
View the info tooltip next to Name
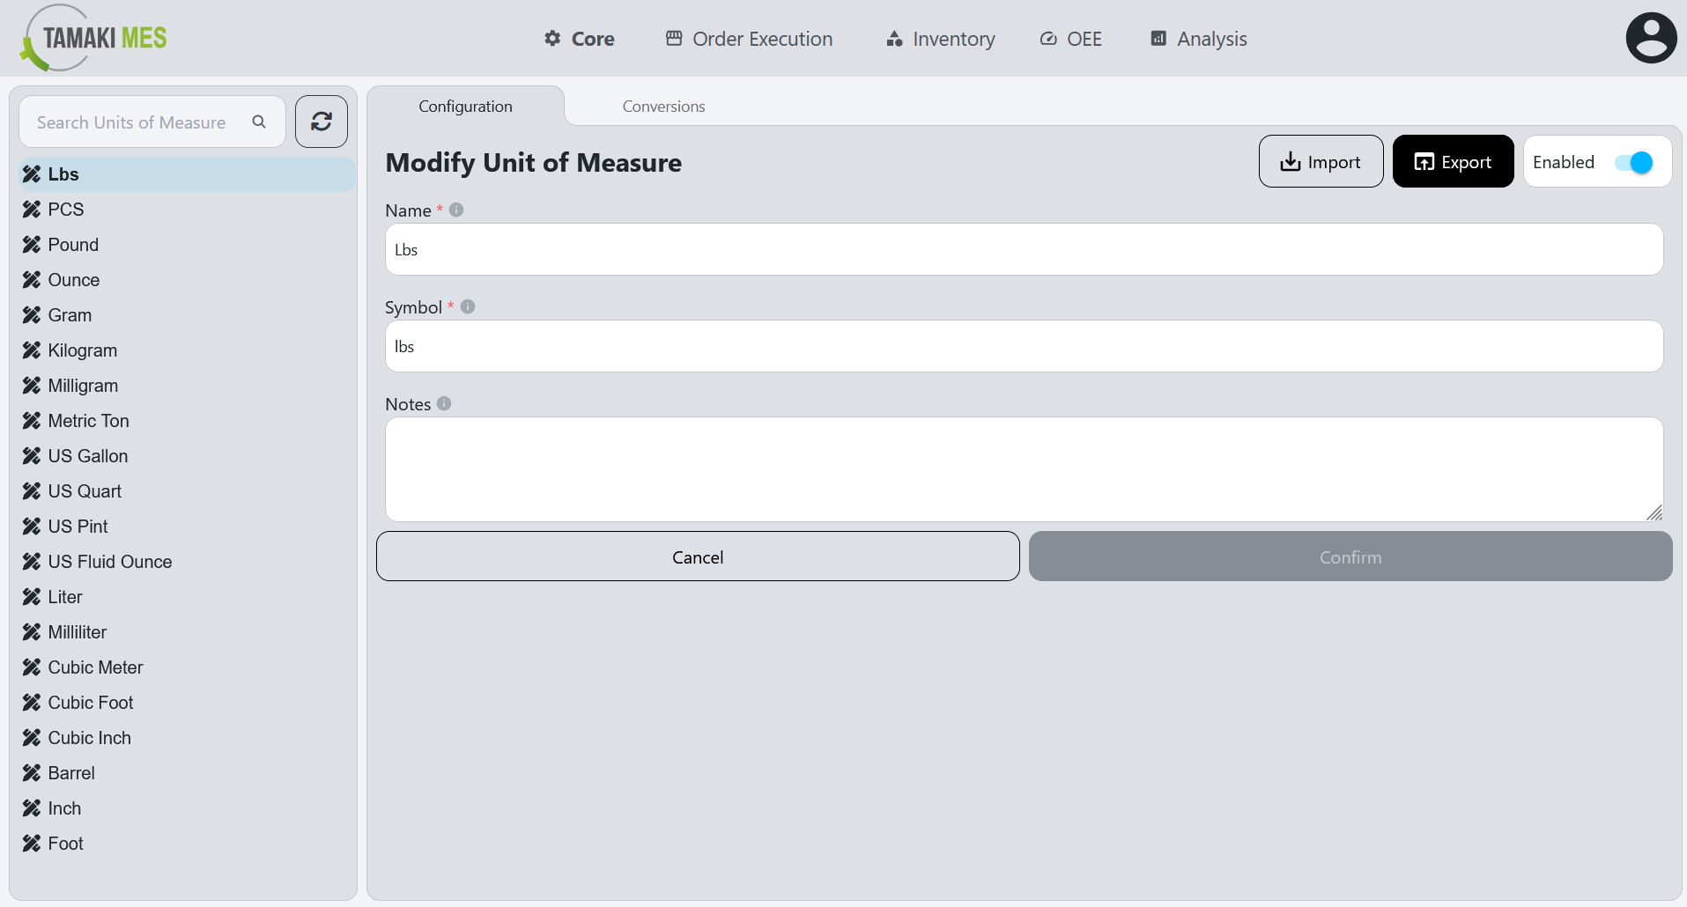(455, 210)
